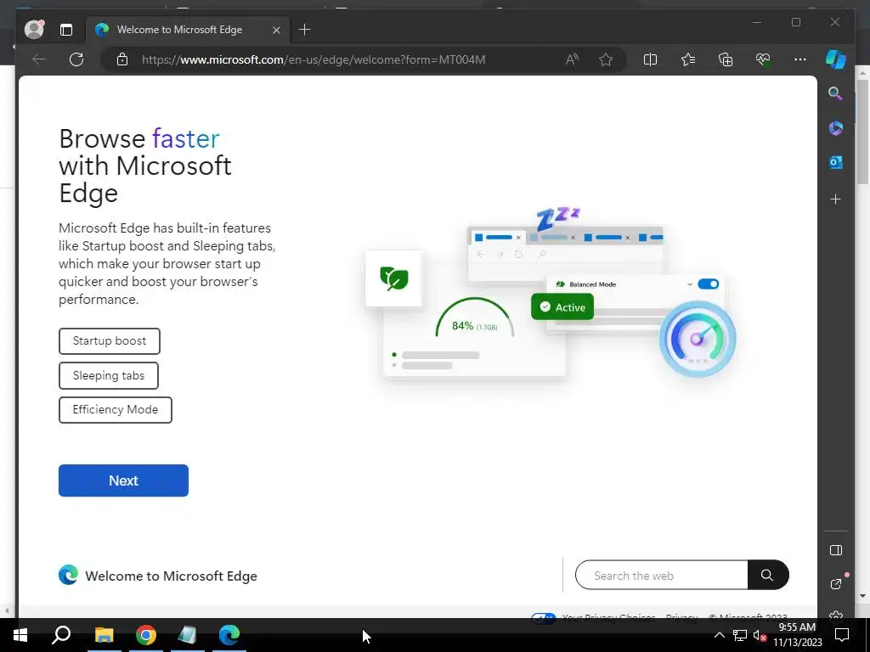Open the taskbar clock and date
The width and height of the screenshot is (870, 652).
tap(797, 635)
